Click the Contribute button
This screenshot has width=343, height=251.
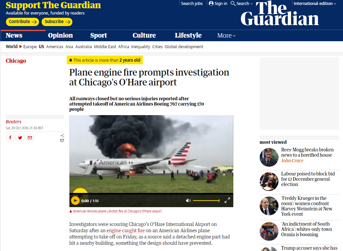(x=22, y=22)
